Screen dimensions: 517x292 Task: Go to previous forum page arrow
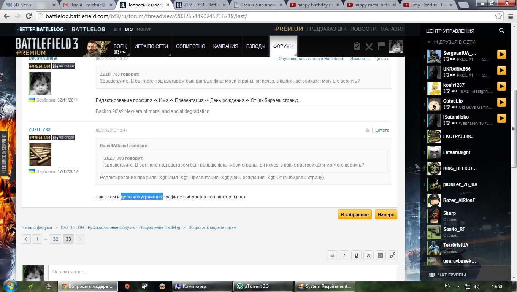coord(26,239)
